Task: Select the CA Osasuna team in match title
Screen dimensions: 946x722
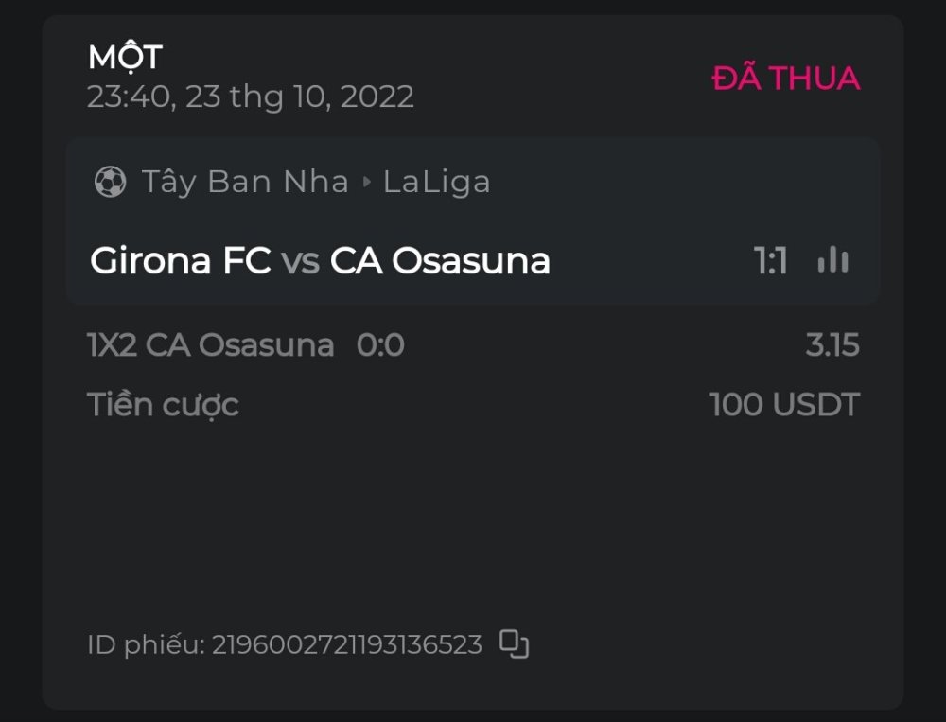Action: (x=440, y=260)
